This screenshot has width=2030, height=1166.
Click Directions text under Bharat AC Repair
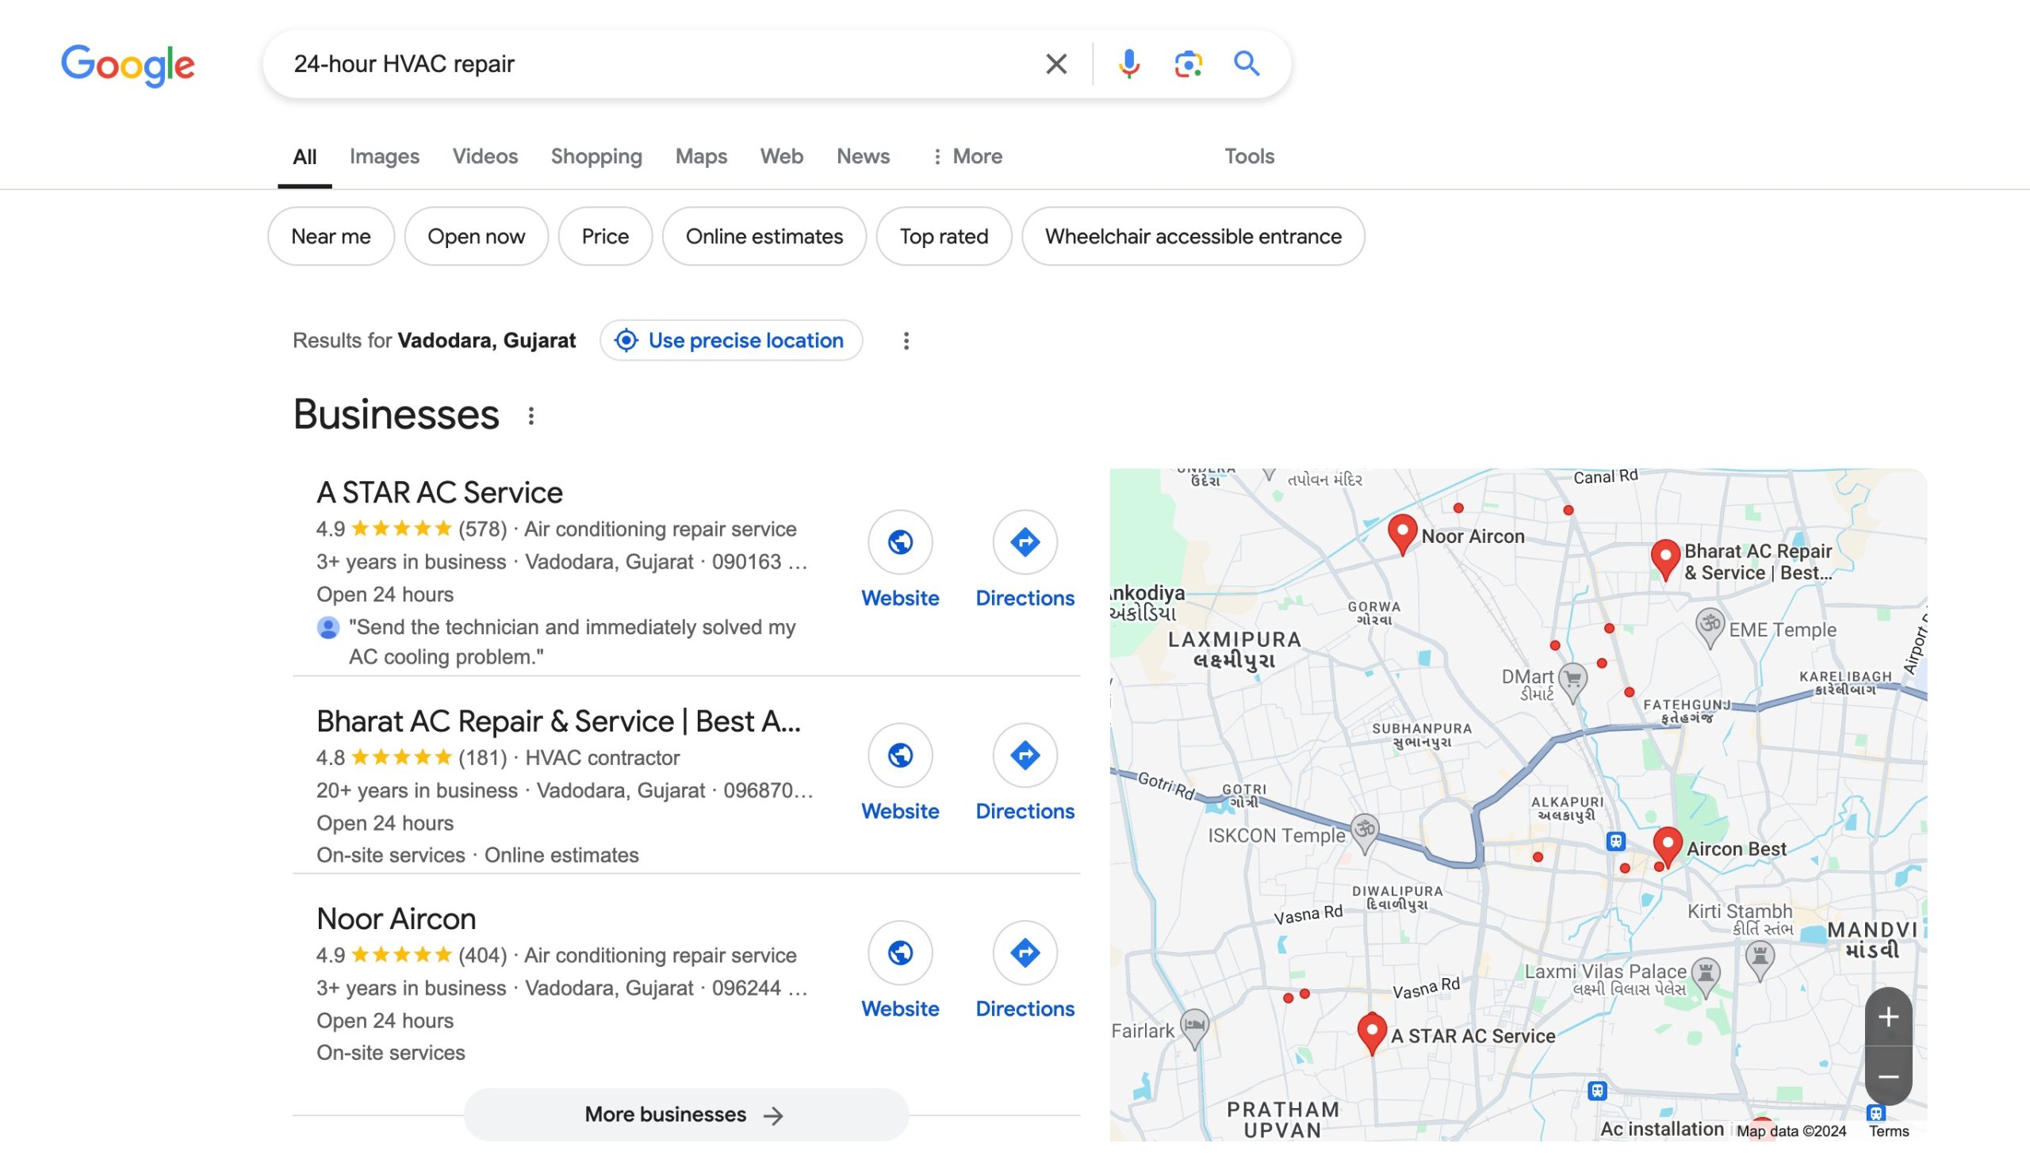click(1025, 811)
